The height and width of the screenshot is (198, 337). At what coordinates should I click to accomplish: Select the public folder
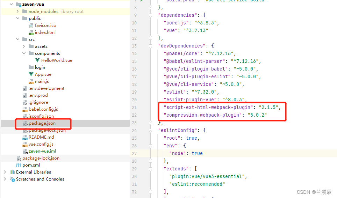pyautogui.click(x=35, y=19)
